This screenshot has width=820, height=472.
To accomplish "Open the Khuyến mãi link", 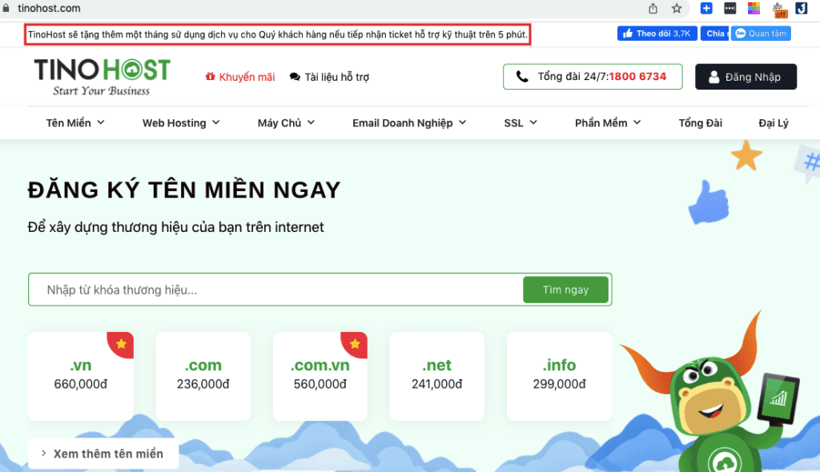I will pos(240,77).
